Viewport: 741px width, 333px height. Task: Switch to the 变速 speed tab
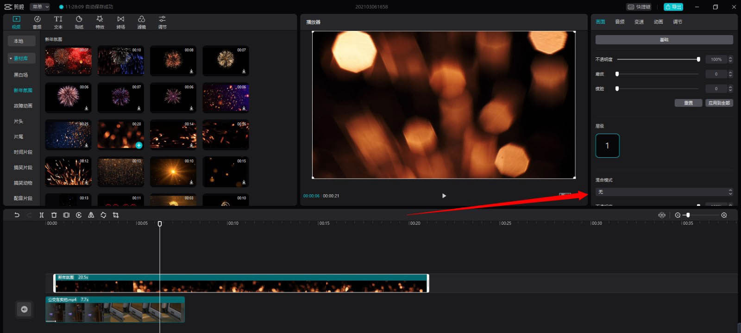click(639, 22)
